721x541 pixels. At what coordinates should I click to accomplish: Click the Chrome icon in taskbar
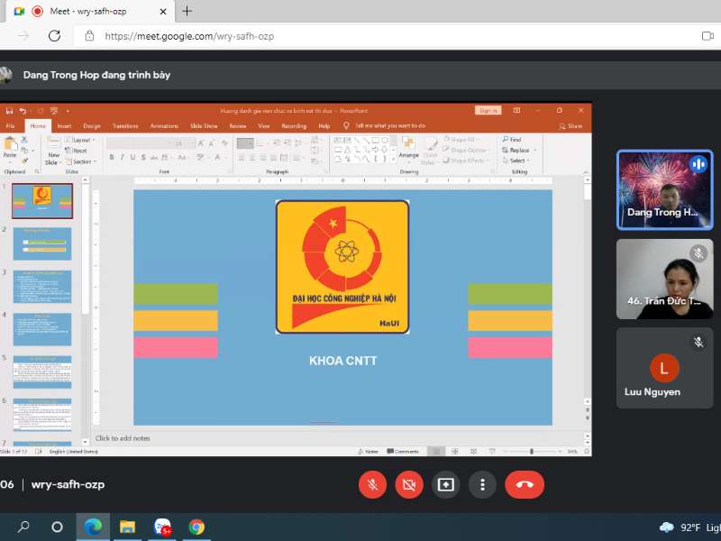(196, 527)
